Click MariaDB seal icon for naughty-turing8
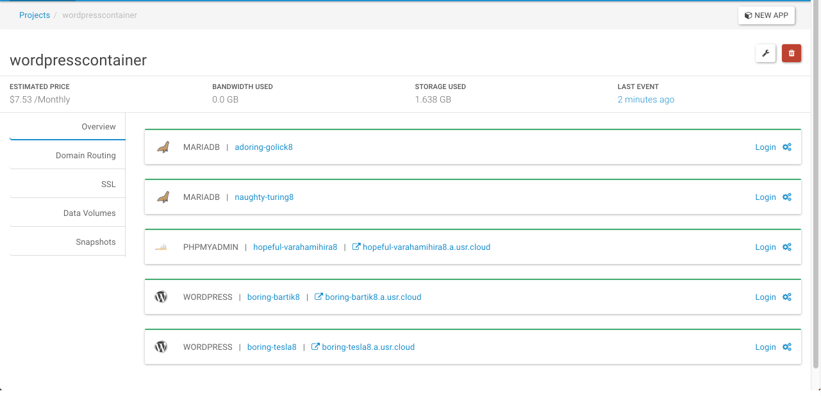 click(163, 197)
